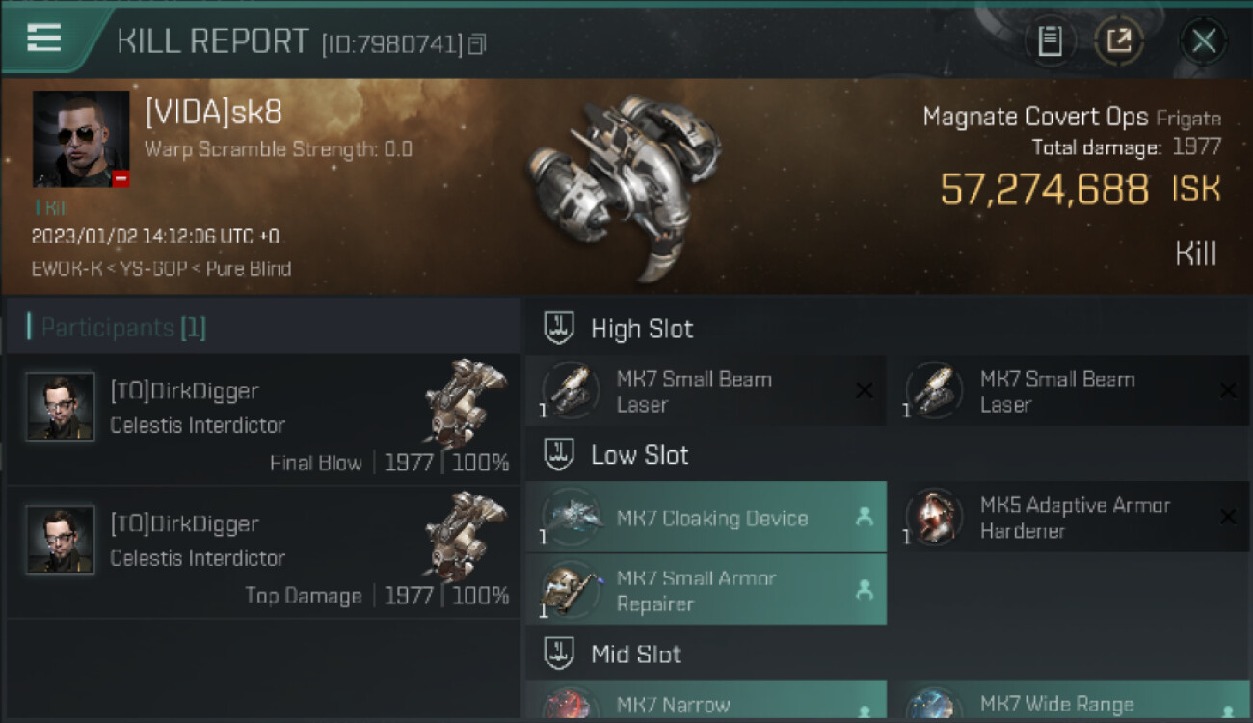Image resolution: width=1253 pixels, height=723 pixels.
Task: Click the Top Damage [TO]DirkDigger name
Action: pyautogui.click(x=184, y=524)
